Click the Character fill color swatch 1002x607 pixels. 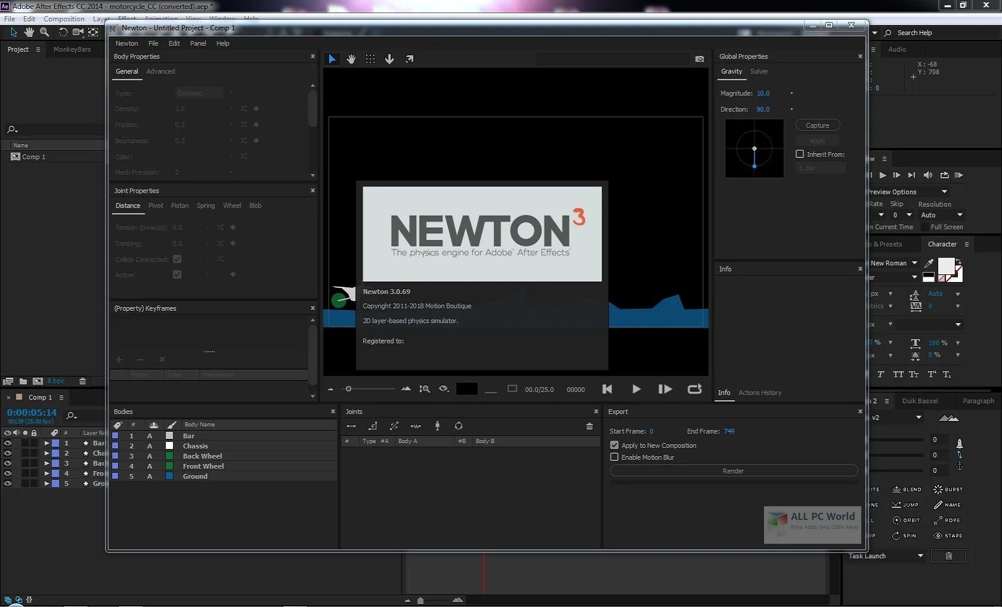pos(946,266)
